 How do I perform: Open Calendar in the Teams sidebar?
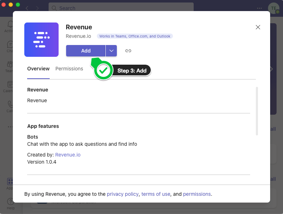pyautogui.click(x=8, y=86)
